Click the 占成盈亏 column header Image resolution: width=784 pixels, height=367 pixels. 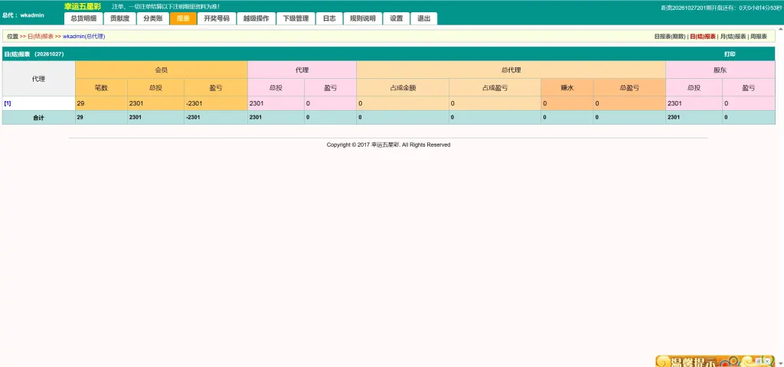click(x=495, y=87)
